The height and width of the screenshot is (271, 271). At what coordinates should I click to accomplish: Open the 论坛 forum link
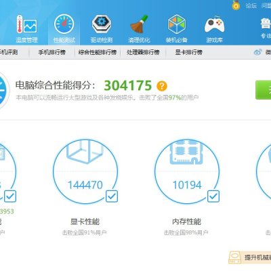[x=251, y=5]
